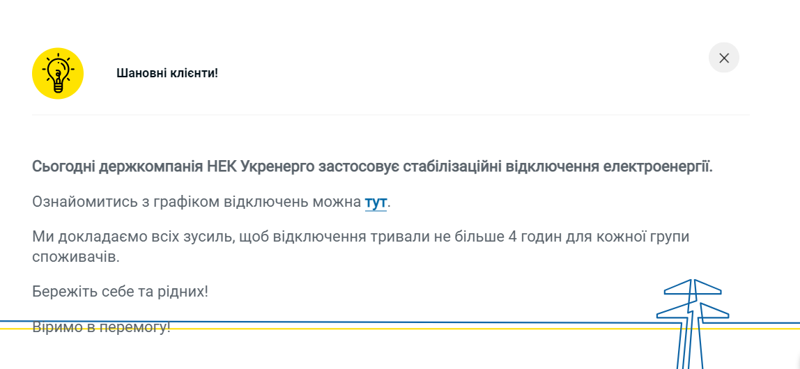This screenshot has width=800, height=369.
Task: Click the electricity pylon illustration
Action: pos(691,320)
